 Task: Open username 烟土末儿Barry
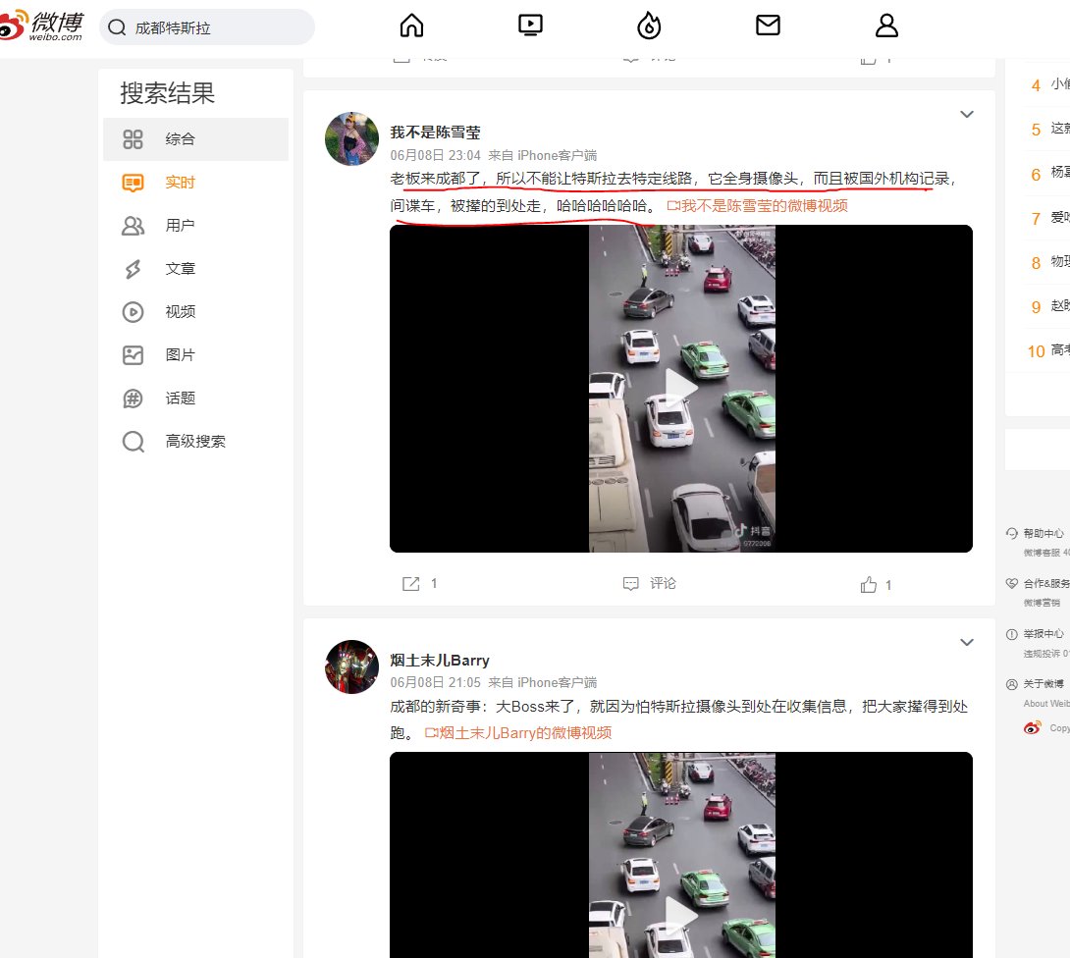pos(440,660)
